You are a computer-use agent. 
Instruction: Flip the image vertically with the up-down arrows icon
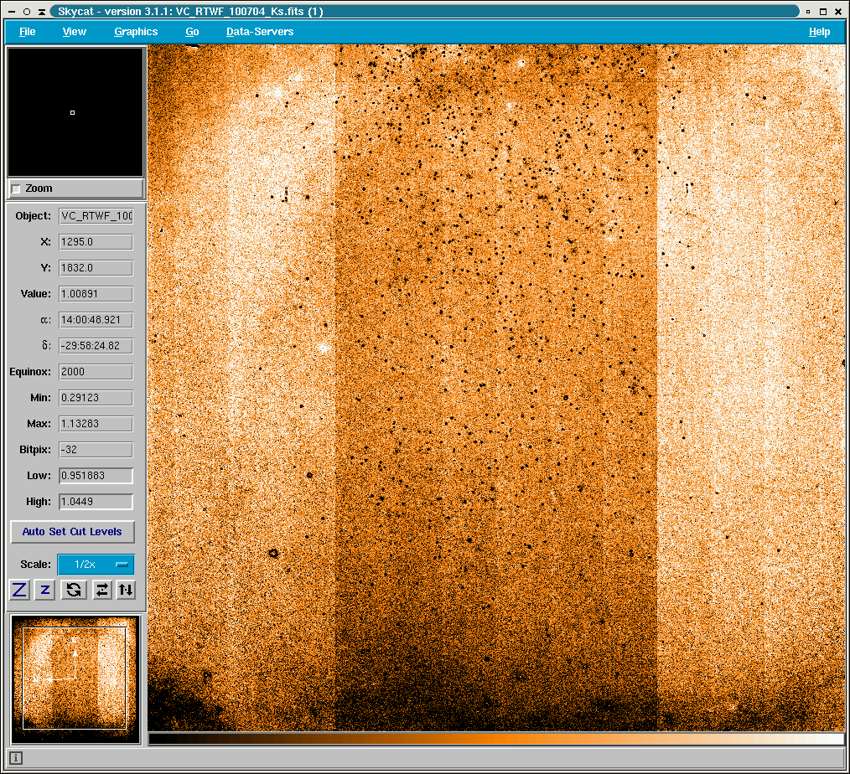[x=125, y=590]
